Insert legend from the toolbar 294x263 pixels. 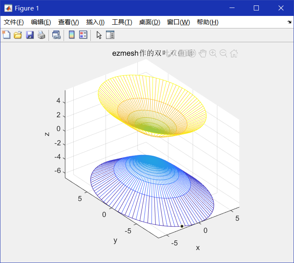[83, 35]
